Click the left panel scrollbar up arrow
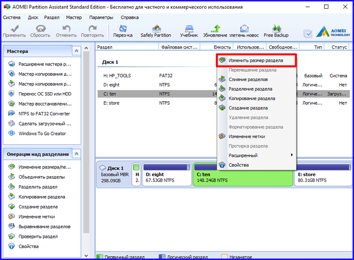This screenshot has width=354, height=260. click(x=86, y=48)
